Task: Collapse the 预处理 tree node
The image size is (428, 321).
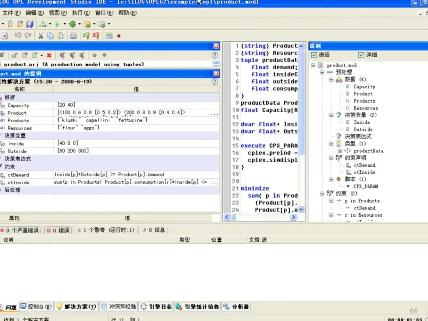Action: coord(322,73)
